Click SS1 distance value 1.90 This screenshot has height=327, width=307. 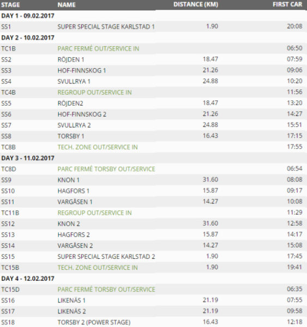(x=212, y=26)
